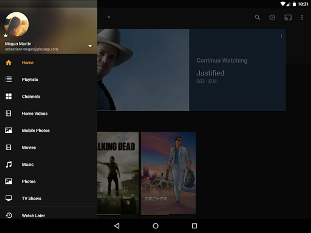Open the Justified hero artwork
This screenshot has height=233, width=311.
(143, 70)
